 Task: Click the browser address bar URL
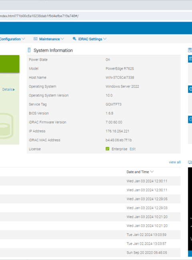point(39,16)
